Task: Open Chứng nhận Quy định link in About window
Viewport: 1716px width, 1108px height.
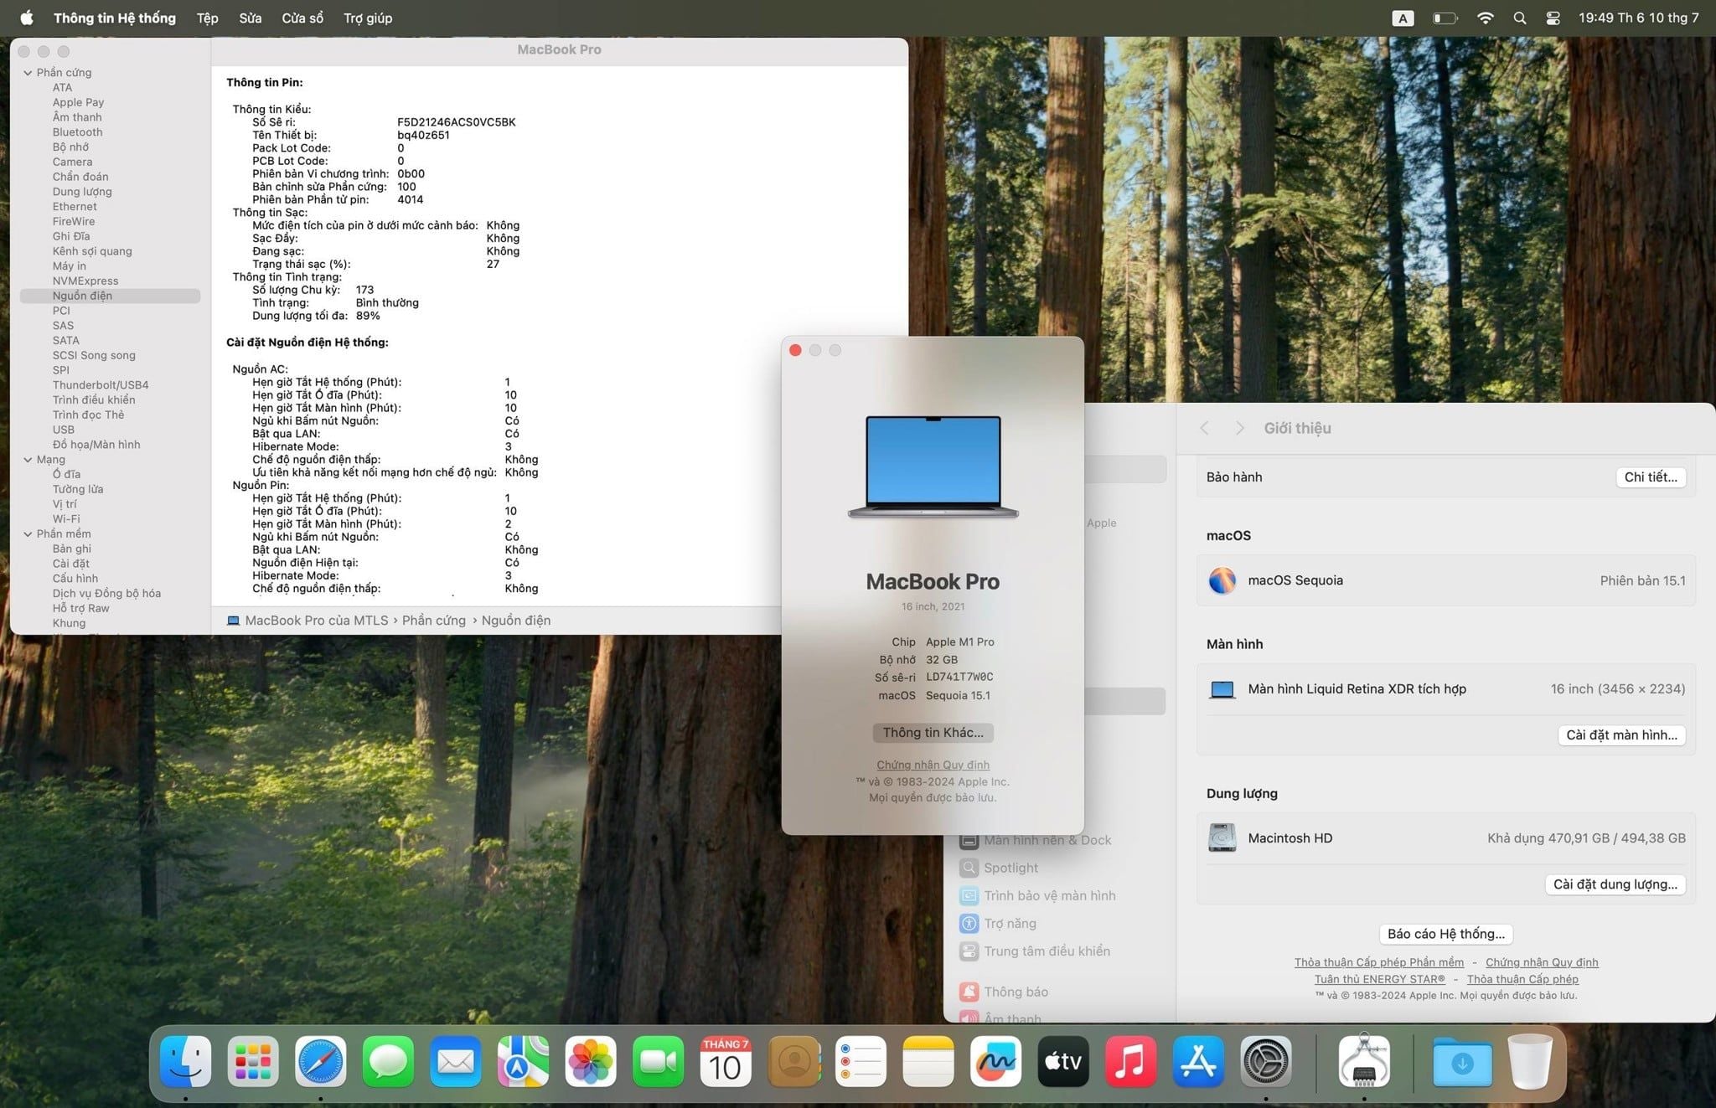Action: pyautogui.click(x=933, y=765)
